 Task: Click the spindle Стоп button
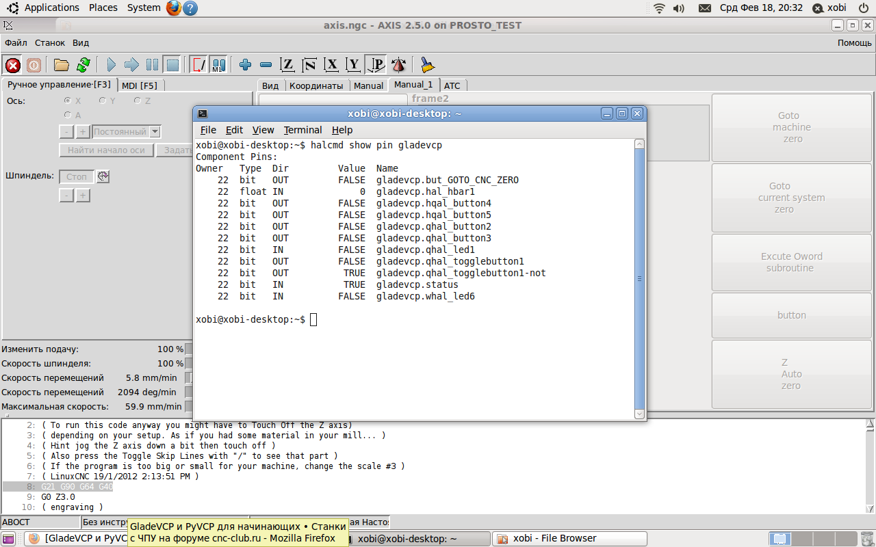pos(76,176)
